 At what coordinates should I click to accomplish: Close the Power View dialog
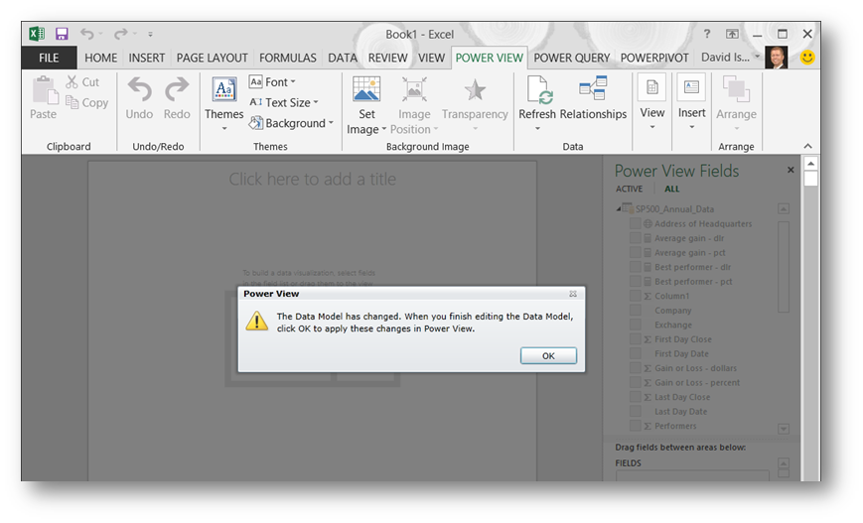coord(573,294)
